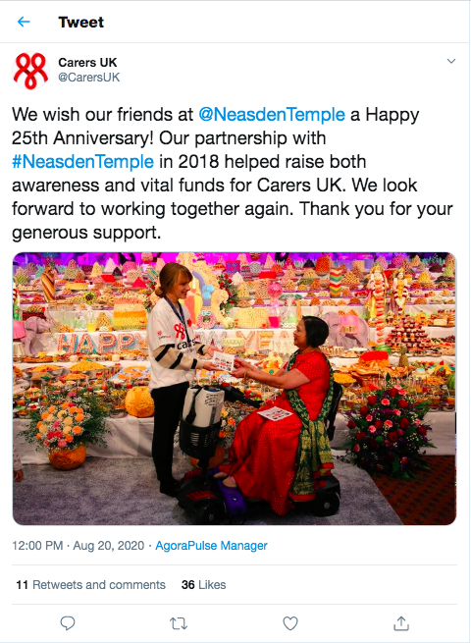
Task: Open the @NeasdenTemple mention link
Action: pyautogui.click(x=272, y=115)
